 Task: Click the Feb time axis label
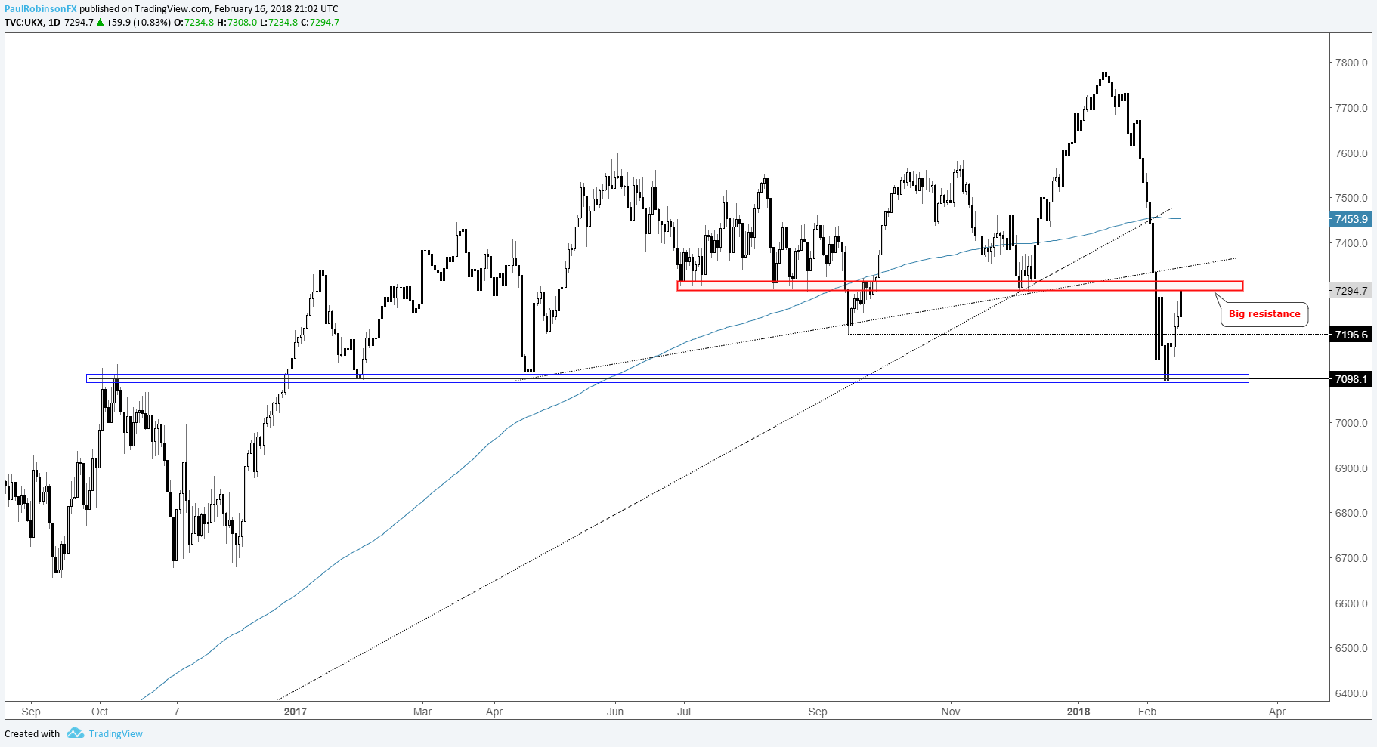click(1147, 712)
